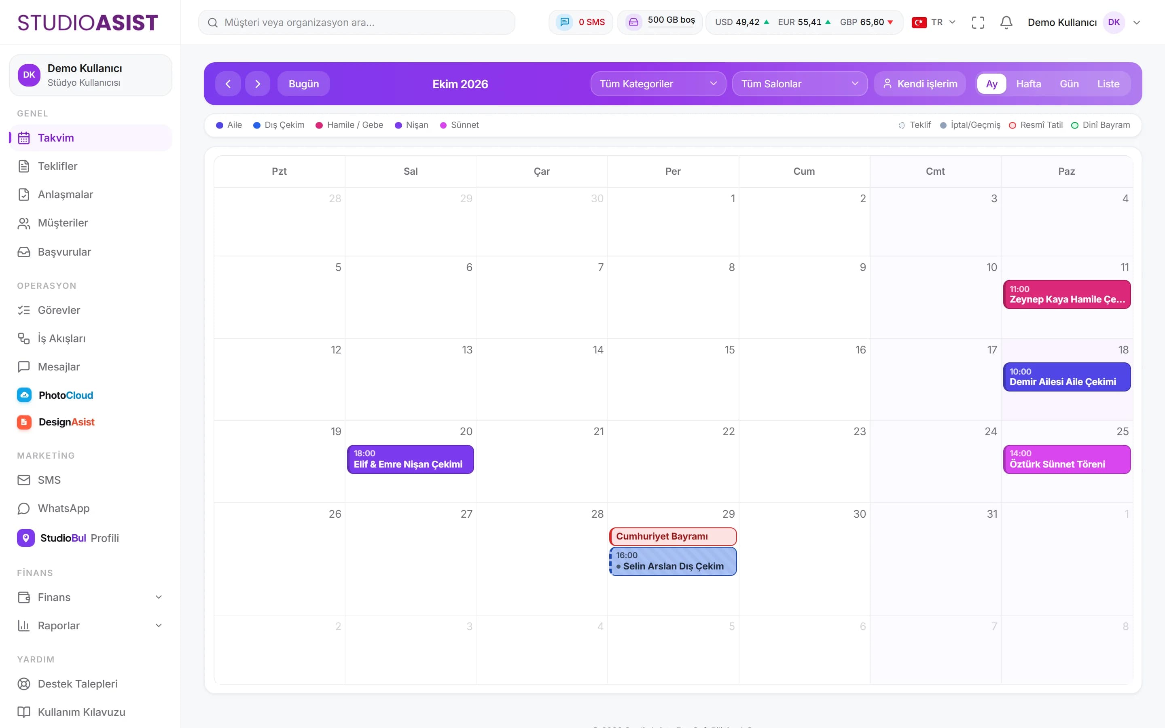Switch to the Hafta calendar view
The width and height of the screenshot is (1165, 728).
pyautogui.click(x=1028, y=84)
